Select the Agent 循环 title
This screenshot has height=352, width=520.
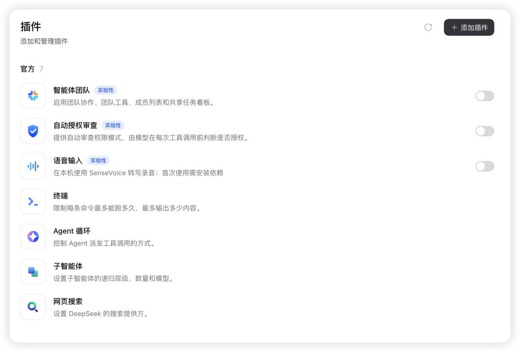[x=72, y=231]
